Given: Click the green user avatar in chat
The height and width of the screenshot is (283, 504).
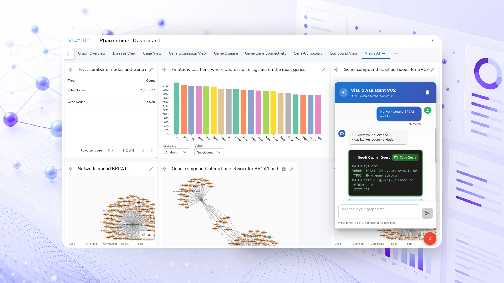Looking at the screenshot, I should pyautogui.click(x=428, y=110).
